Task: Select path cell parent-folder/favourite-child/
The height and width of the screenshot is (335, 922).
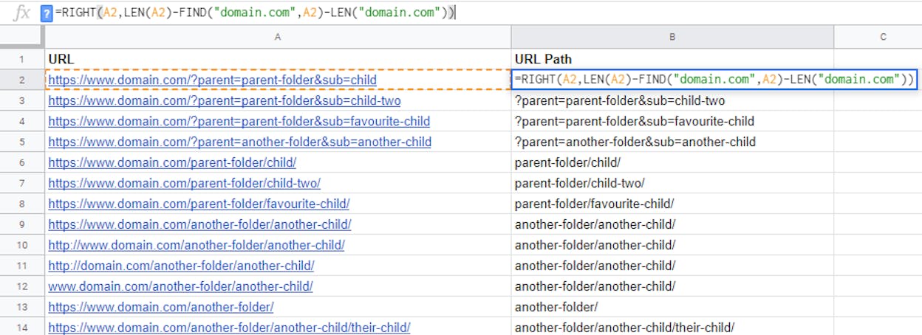Action: point(672,204)
